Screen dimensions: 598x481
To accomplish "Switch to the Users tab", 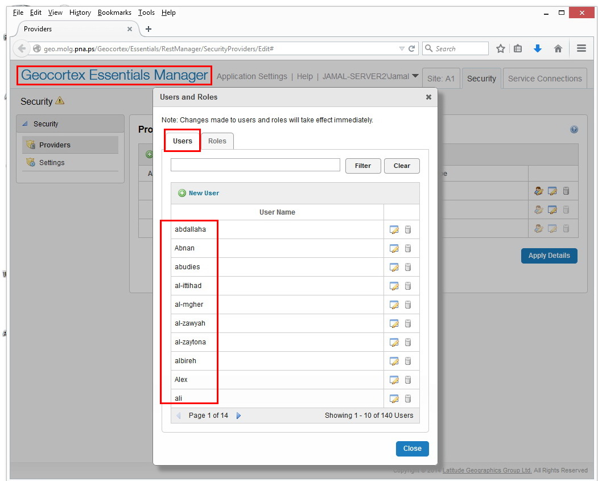I will (182, 141).
